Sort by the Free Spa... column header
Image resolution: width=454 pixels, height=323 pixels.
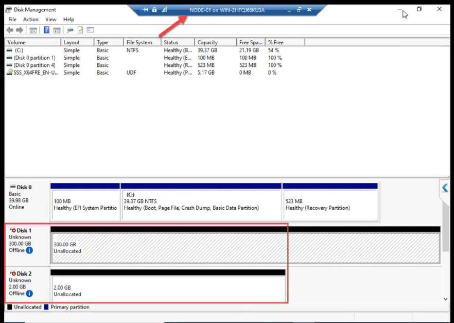click(251, 42)
